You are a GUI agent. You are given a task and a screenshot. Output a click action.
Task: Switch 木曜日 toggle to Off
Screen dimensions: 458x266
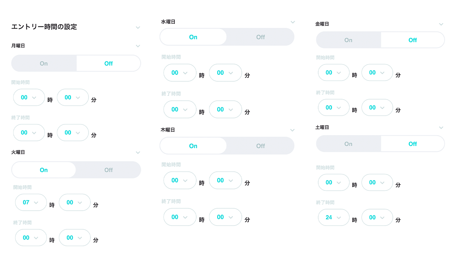pyautogui.click(x=260, y=146)
